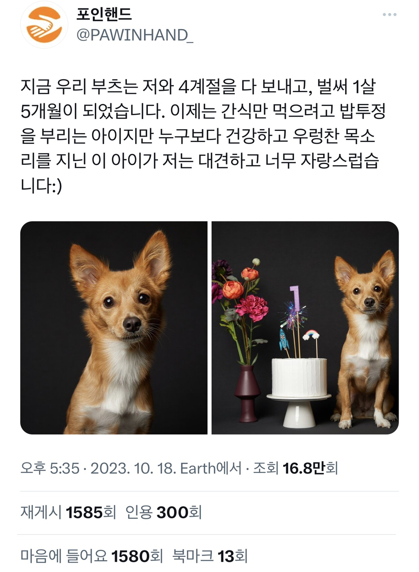Open the three-dot more options menu
The width and height of the screenshot is (419, 572).
389,15
